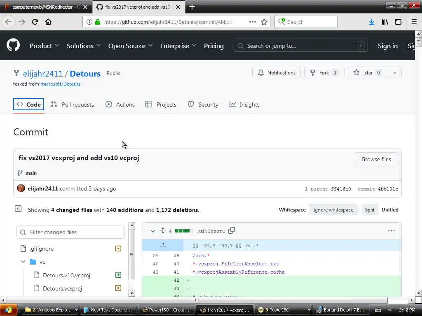
Task: Click added marker beside Detours.v10.vcproj
Action: (118, 274)
